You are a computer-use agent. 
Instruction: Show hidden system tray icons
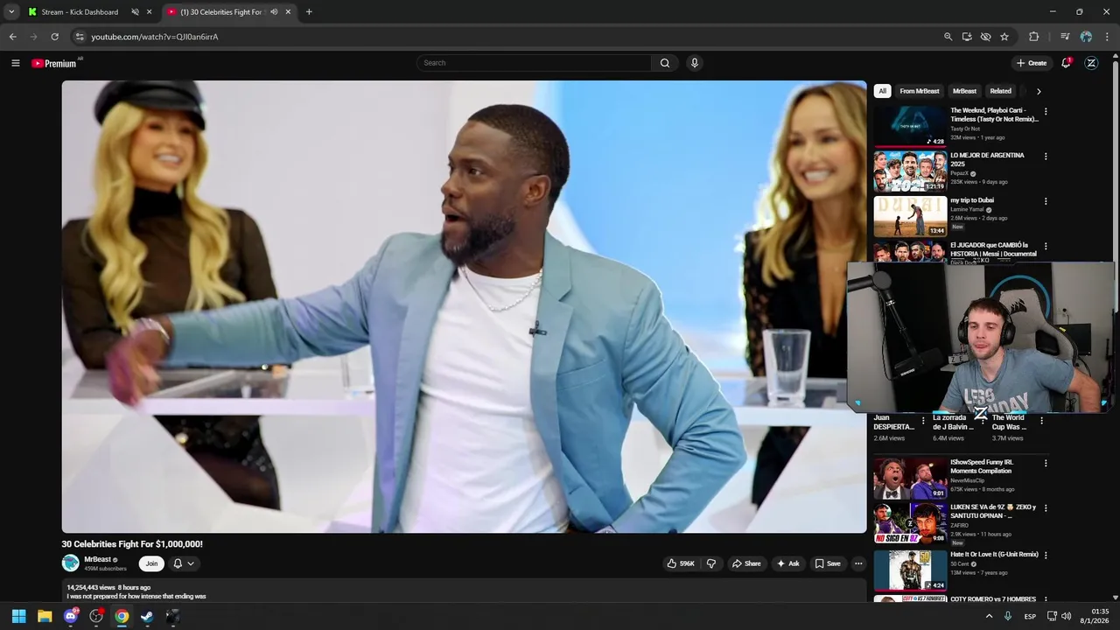990,616
